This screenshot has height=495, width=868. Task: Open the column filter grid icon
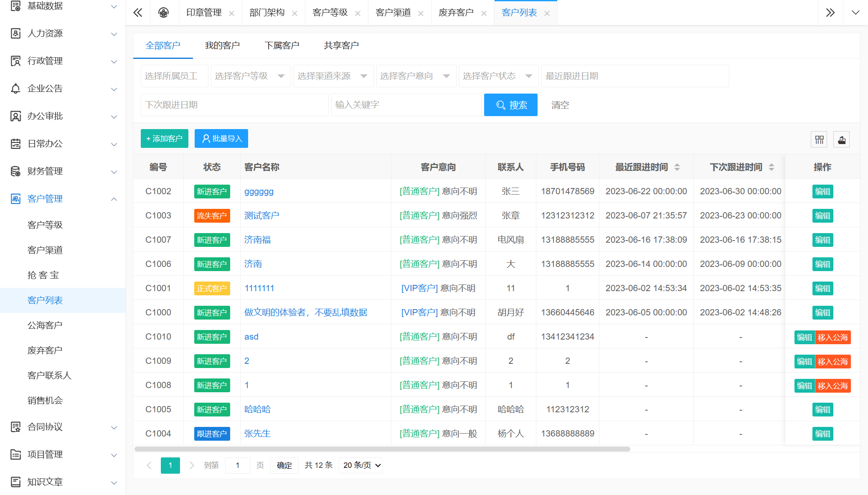coord(819,140)
